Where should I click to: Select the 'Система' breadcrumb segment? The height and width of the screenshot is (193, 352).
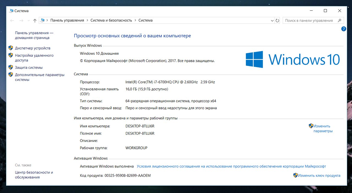point(145,20)
